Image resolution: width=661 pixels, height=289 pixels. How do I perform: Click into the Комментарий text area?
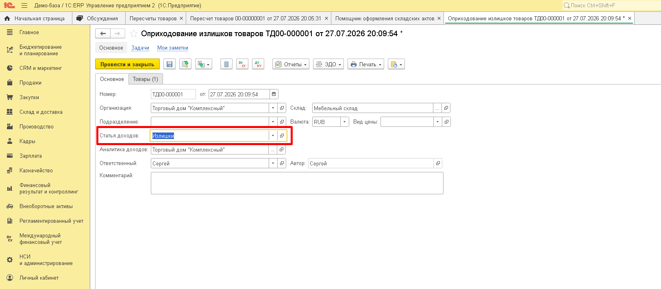[x=297, y=183]
